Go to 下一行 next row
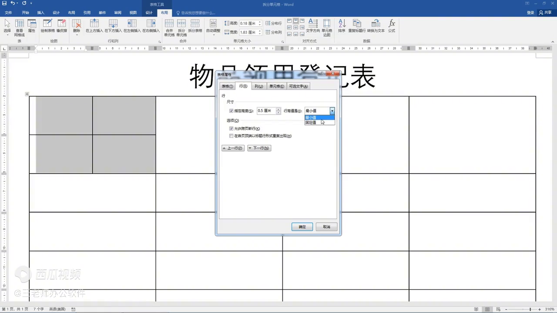 (x=259, y=148)
